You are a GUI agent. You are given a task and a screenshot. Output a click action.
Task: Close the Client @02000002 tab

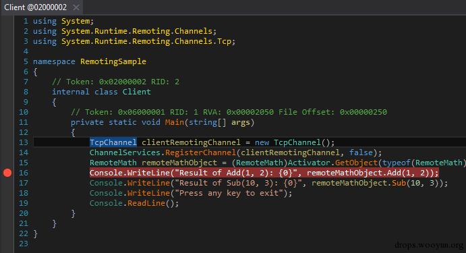coord(76,7)
